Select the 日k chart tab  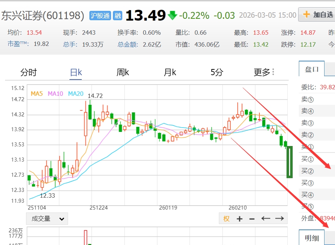[76, 73]
